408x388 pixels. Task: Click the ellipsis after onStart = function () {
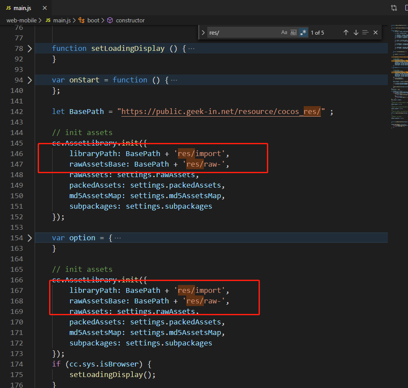pos(174,80)
